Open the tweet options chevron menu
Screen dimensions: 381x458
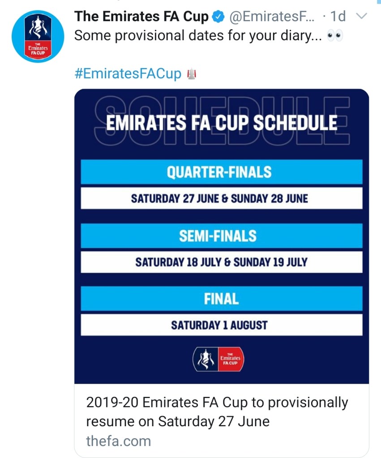click(x=360, y=17)
